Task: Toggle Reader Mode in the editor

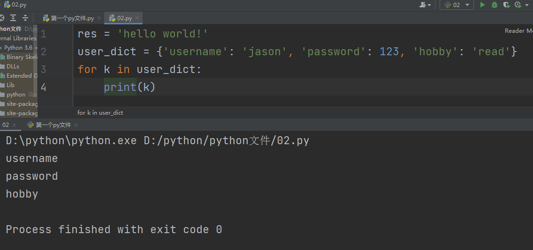Action: (518, 31)
